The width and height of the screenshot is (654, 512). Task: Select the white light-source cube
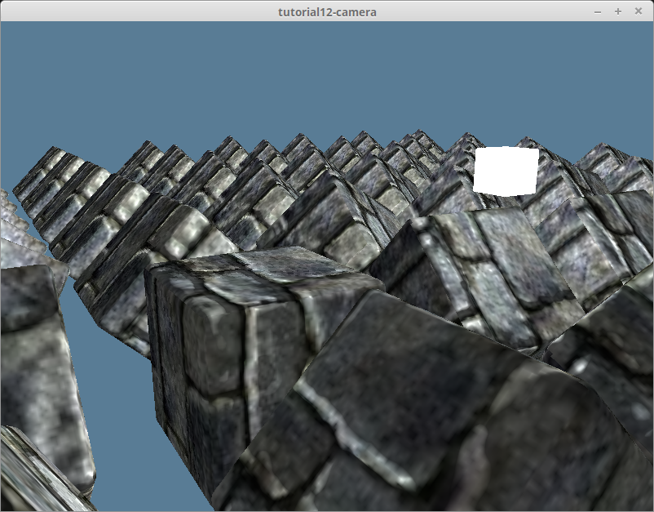tap(506, 171)
